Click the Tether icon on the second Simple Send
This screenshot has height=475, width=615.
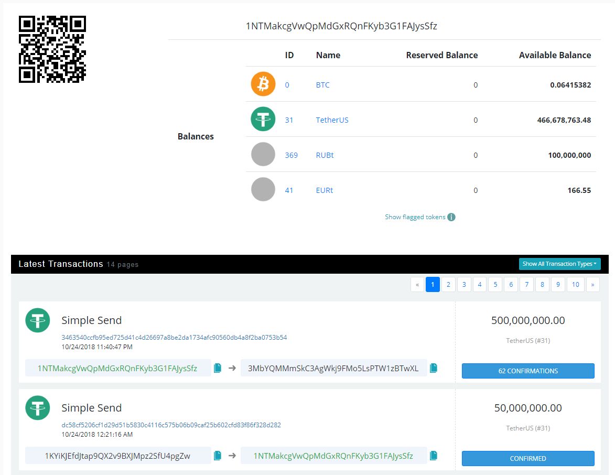tap(37, 408)
